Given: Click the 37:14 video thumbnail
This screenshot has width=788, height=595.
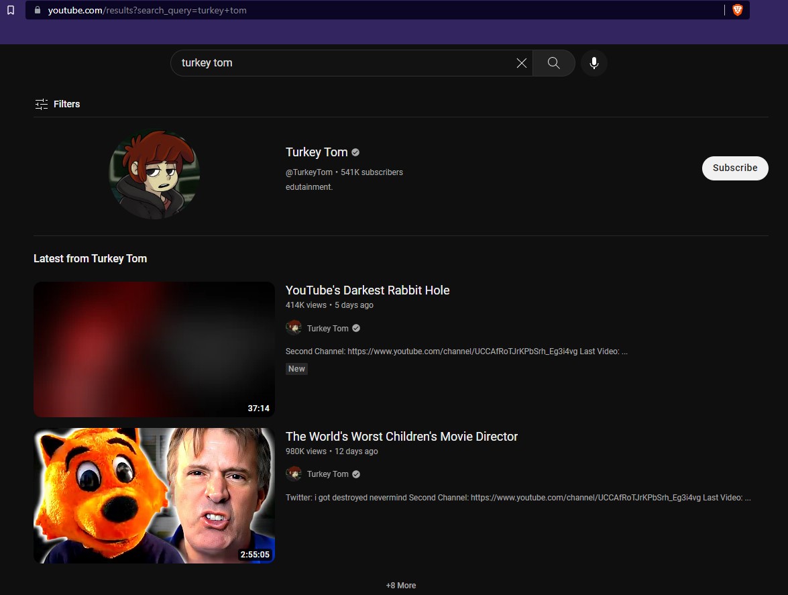Looking at the screenshot, I should click(154, 349).
